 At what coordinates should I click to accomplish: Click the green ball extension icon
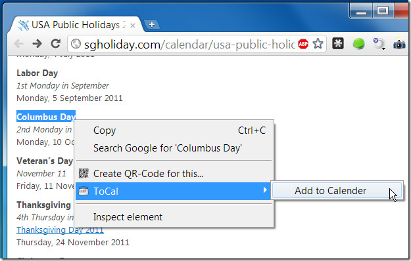click(359, 43)
